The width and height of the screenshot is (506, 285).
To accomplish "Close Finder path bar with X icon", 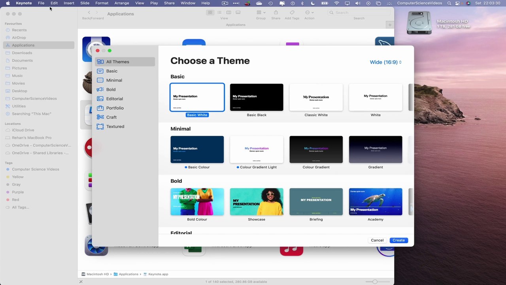I will pyautogui.click(x=81, y=282).
